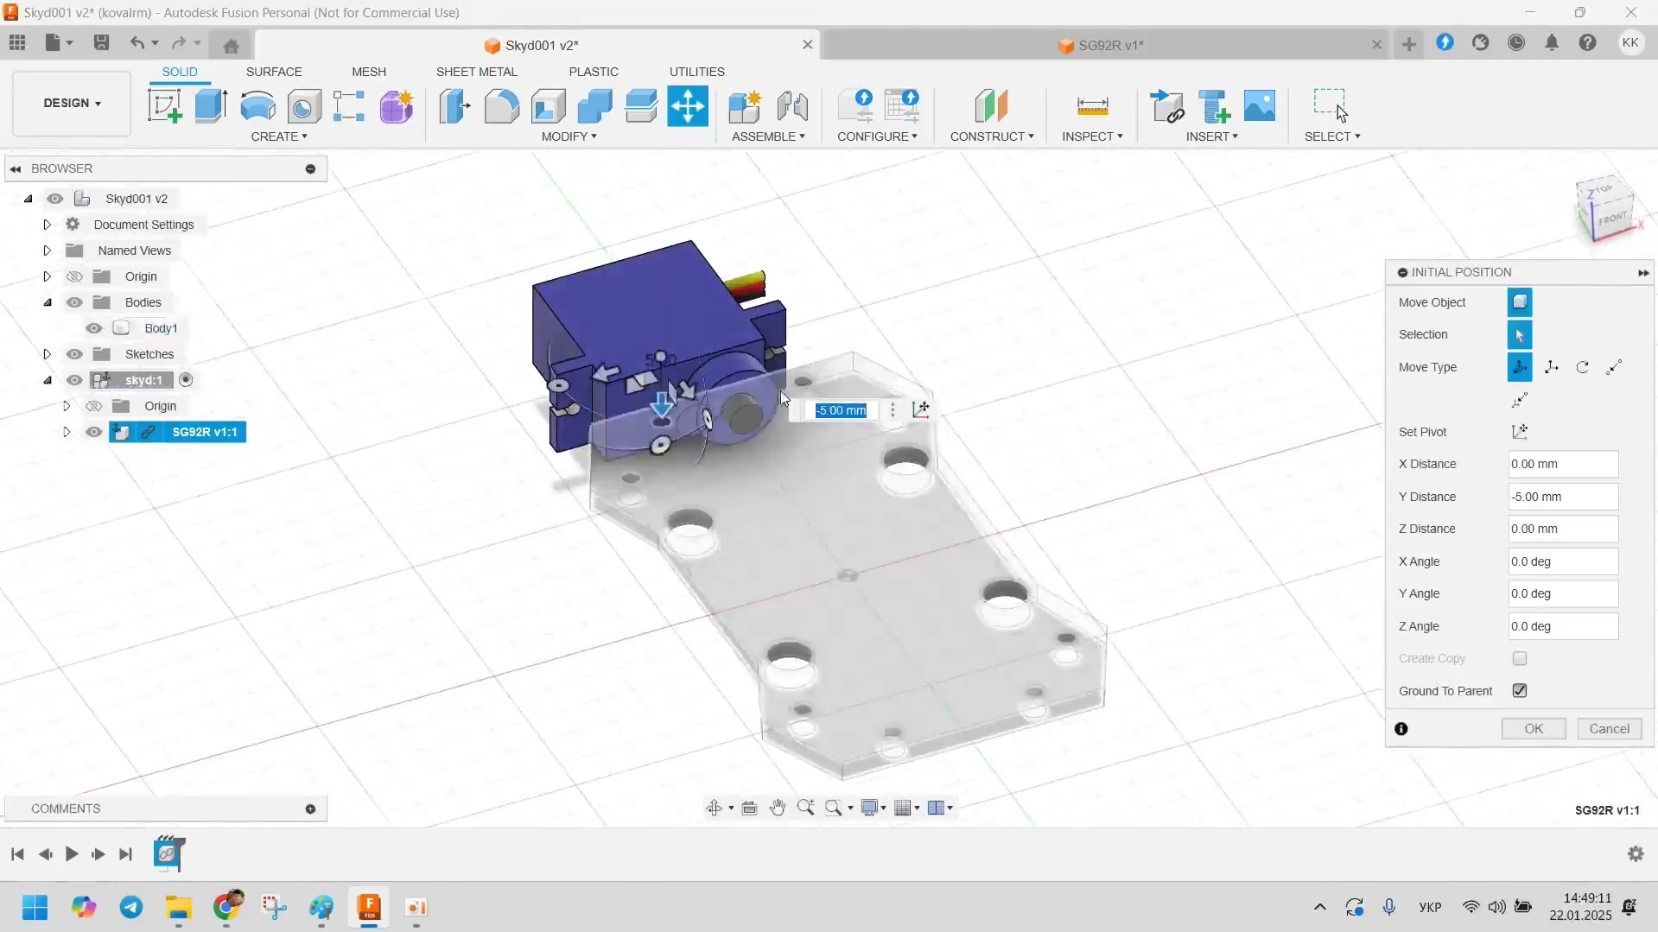1658x932 pixels.
Task: Open the DESIGN workspace dropdown
Action: [72, 103]
